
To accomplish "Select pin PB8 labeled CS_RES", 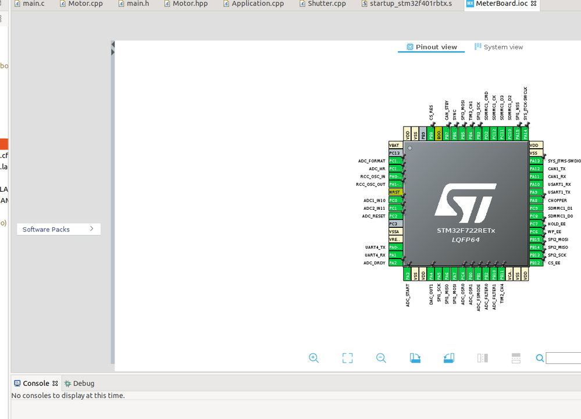I will click(x=430, y=134).
